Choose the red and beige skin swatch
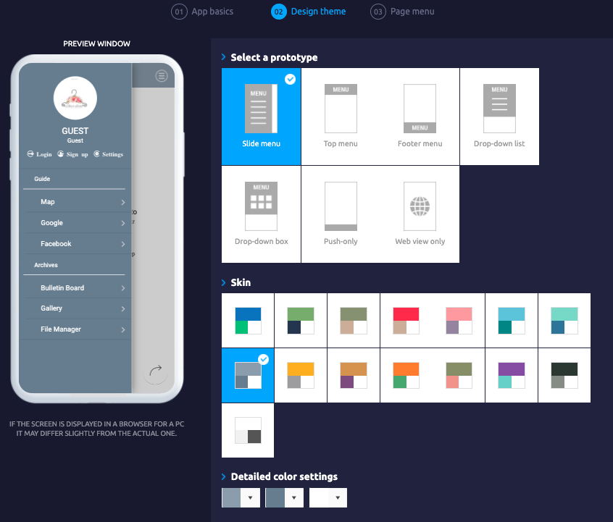613x522 pixels. [x=406, y=320]
